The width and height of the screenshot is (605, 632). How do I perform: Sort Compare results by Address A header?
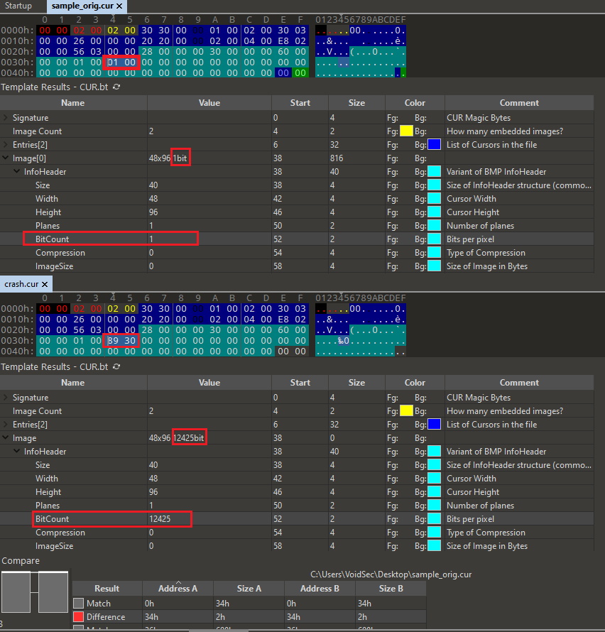coord(178,589)
